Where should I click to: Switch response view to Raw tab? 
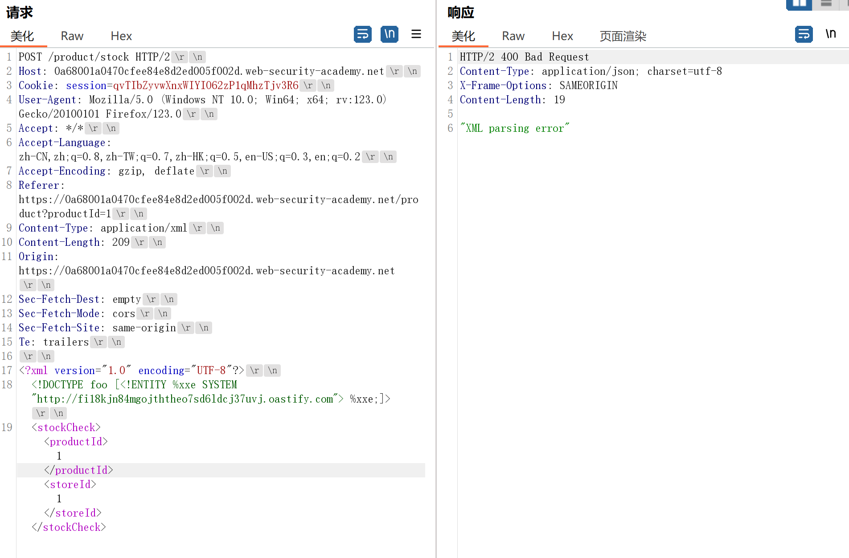513,36
